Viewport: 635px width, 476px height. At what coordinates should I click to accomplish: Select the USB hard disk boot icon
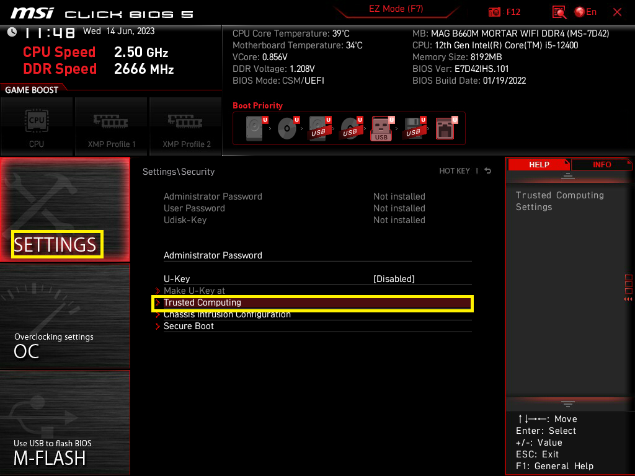pyautogui.click(x=319, y=128)
